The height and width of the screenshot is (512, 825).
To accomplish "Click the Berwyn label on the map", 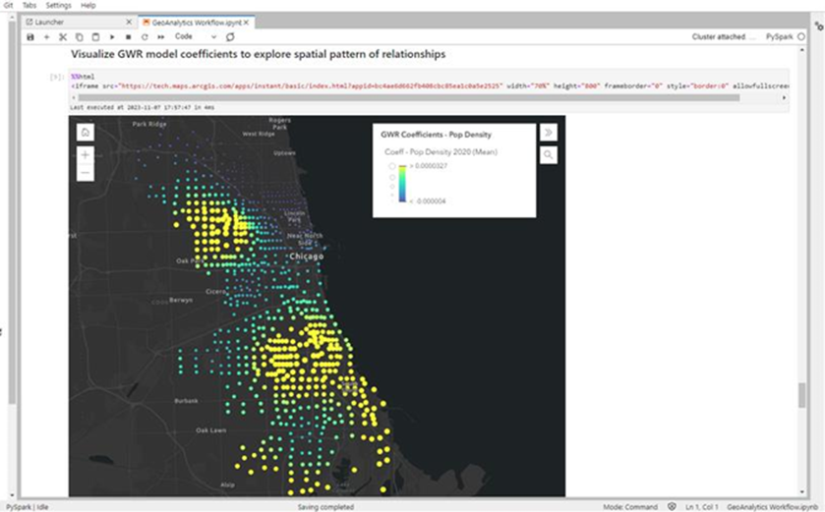I will tap(181, 300).
